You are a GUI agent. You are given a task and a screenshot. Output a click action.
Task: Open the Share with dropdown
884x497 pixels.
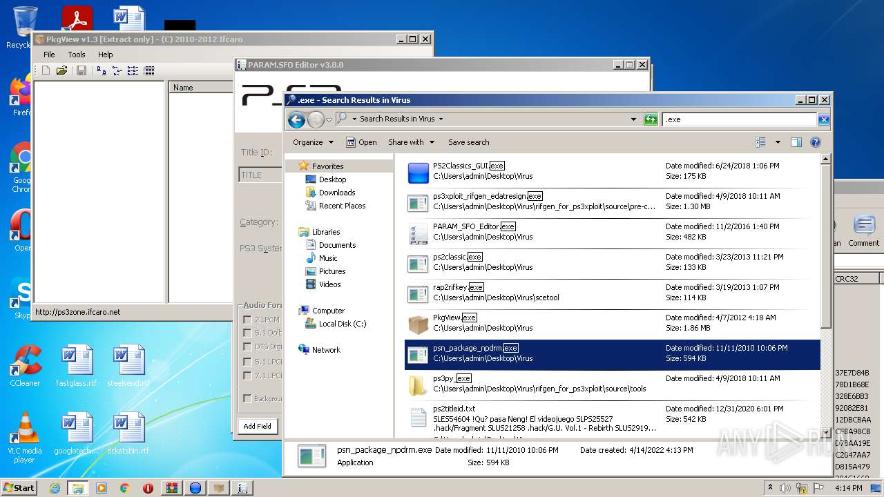point(412,142)
